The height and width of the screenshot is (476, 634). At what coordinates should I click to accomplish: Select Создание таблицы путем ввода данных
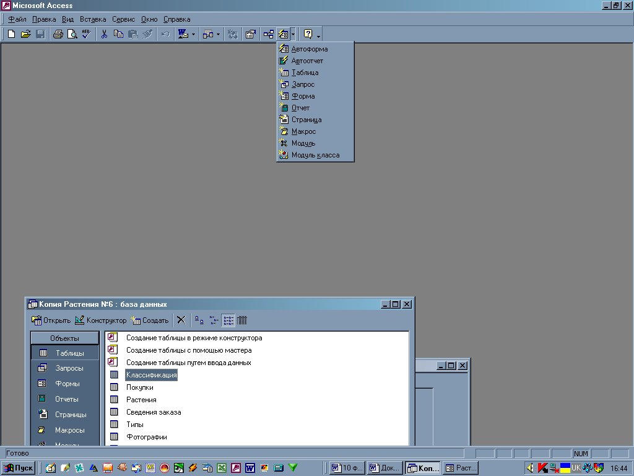188,363
